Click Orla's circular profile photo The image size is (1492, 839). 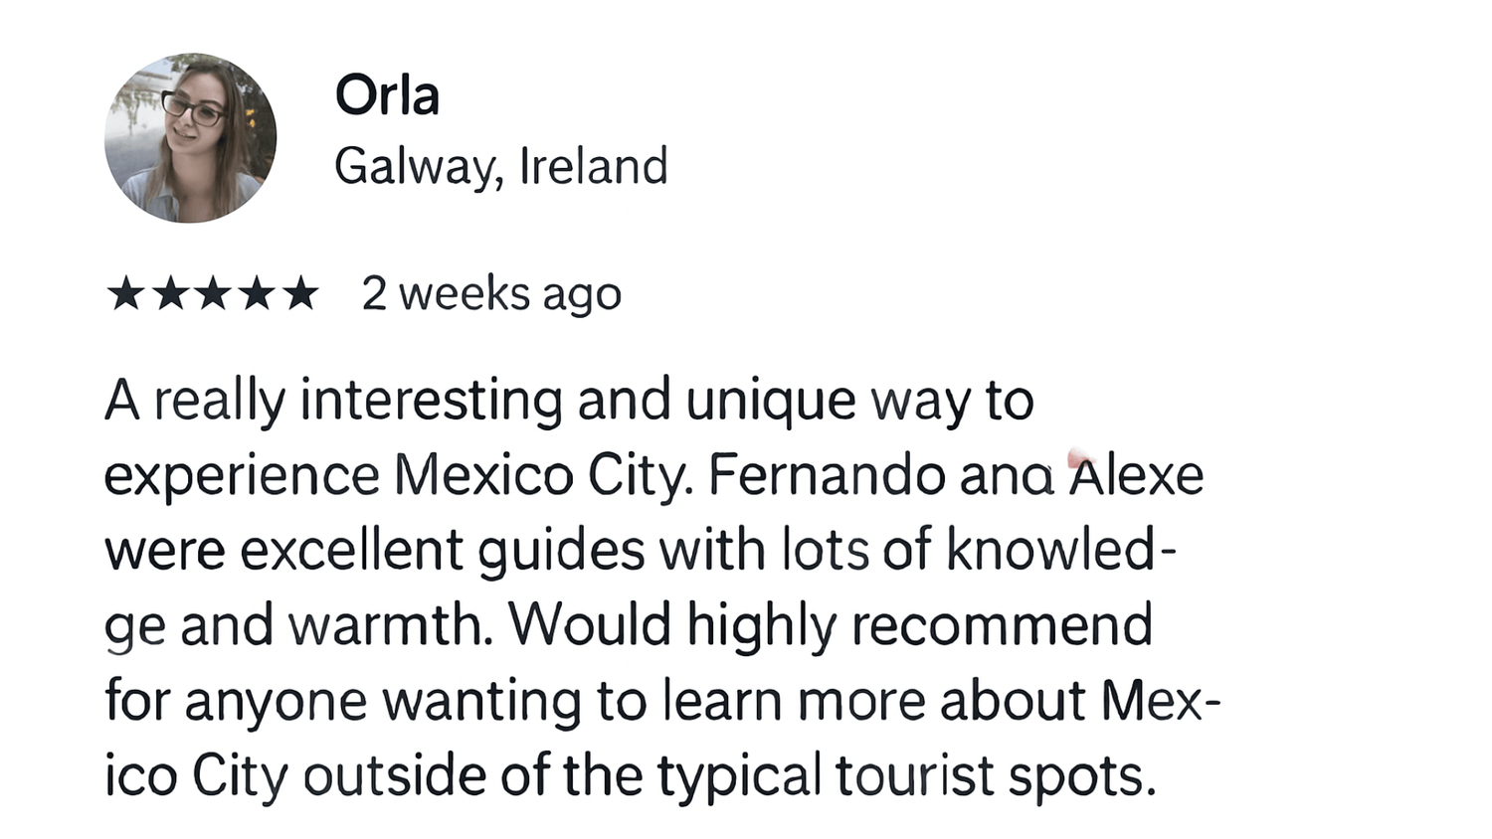pos(190,138)
